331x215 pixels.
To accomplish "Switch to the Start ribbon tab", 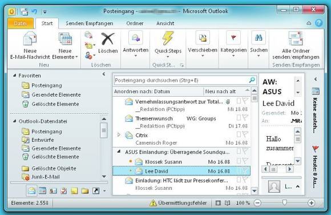I will click(x=47, y=23).
